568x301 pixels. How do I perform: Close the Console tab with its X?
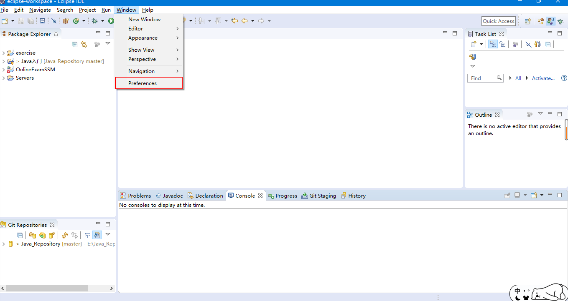coord(260,196)
